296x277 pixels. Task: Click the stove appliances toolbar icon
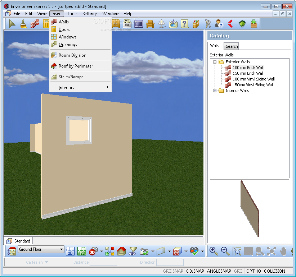127,24
